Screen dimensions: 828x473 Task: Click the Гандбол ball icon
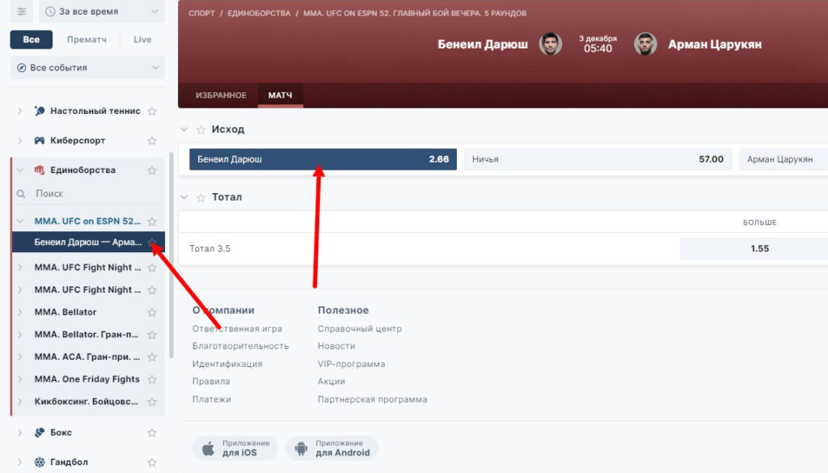40,462
